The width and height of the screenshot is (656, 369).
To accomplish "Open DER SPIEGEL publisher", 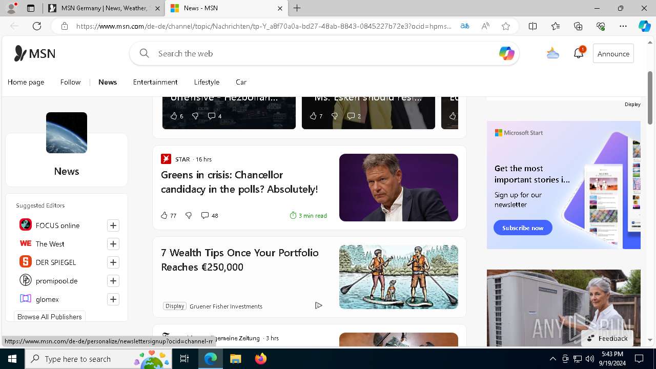I will [x=56, y=262].
